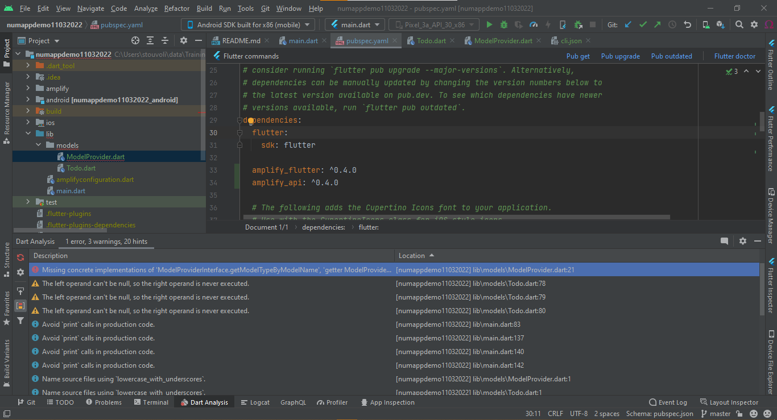Run the app with the green Run button

(x=489, y=24)
